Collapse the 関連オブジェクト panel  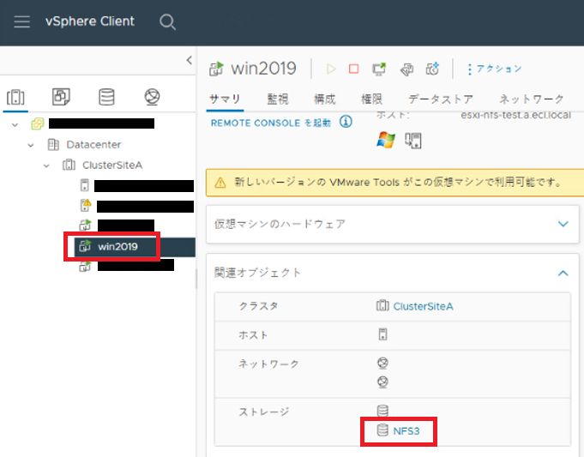[563, 273]
